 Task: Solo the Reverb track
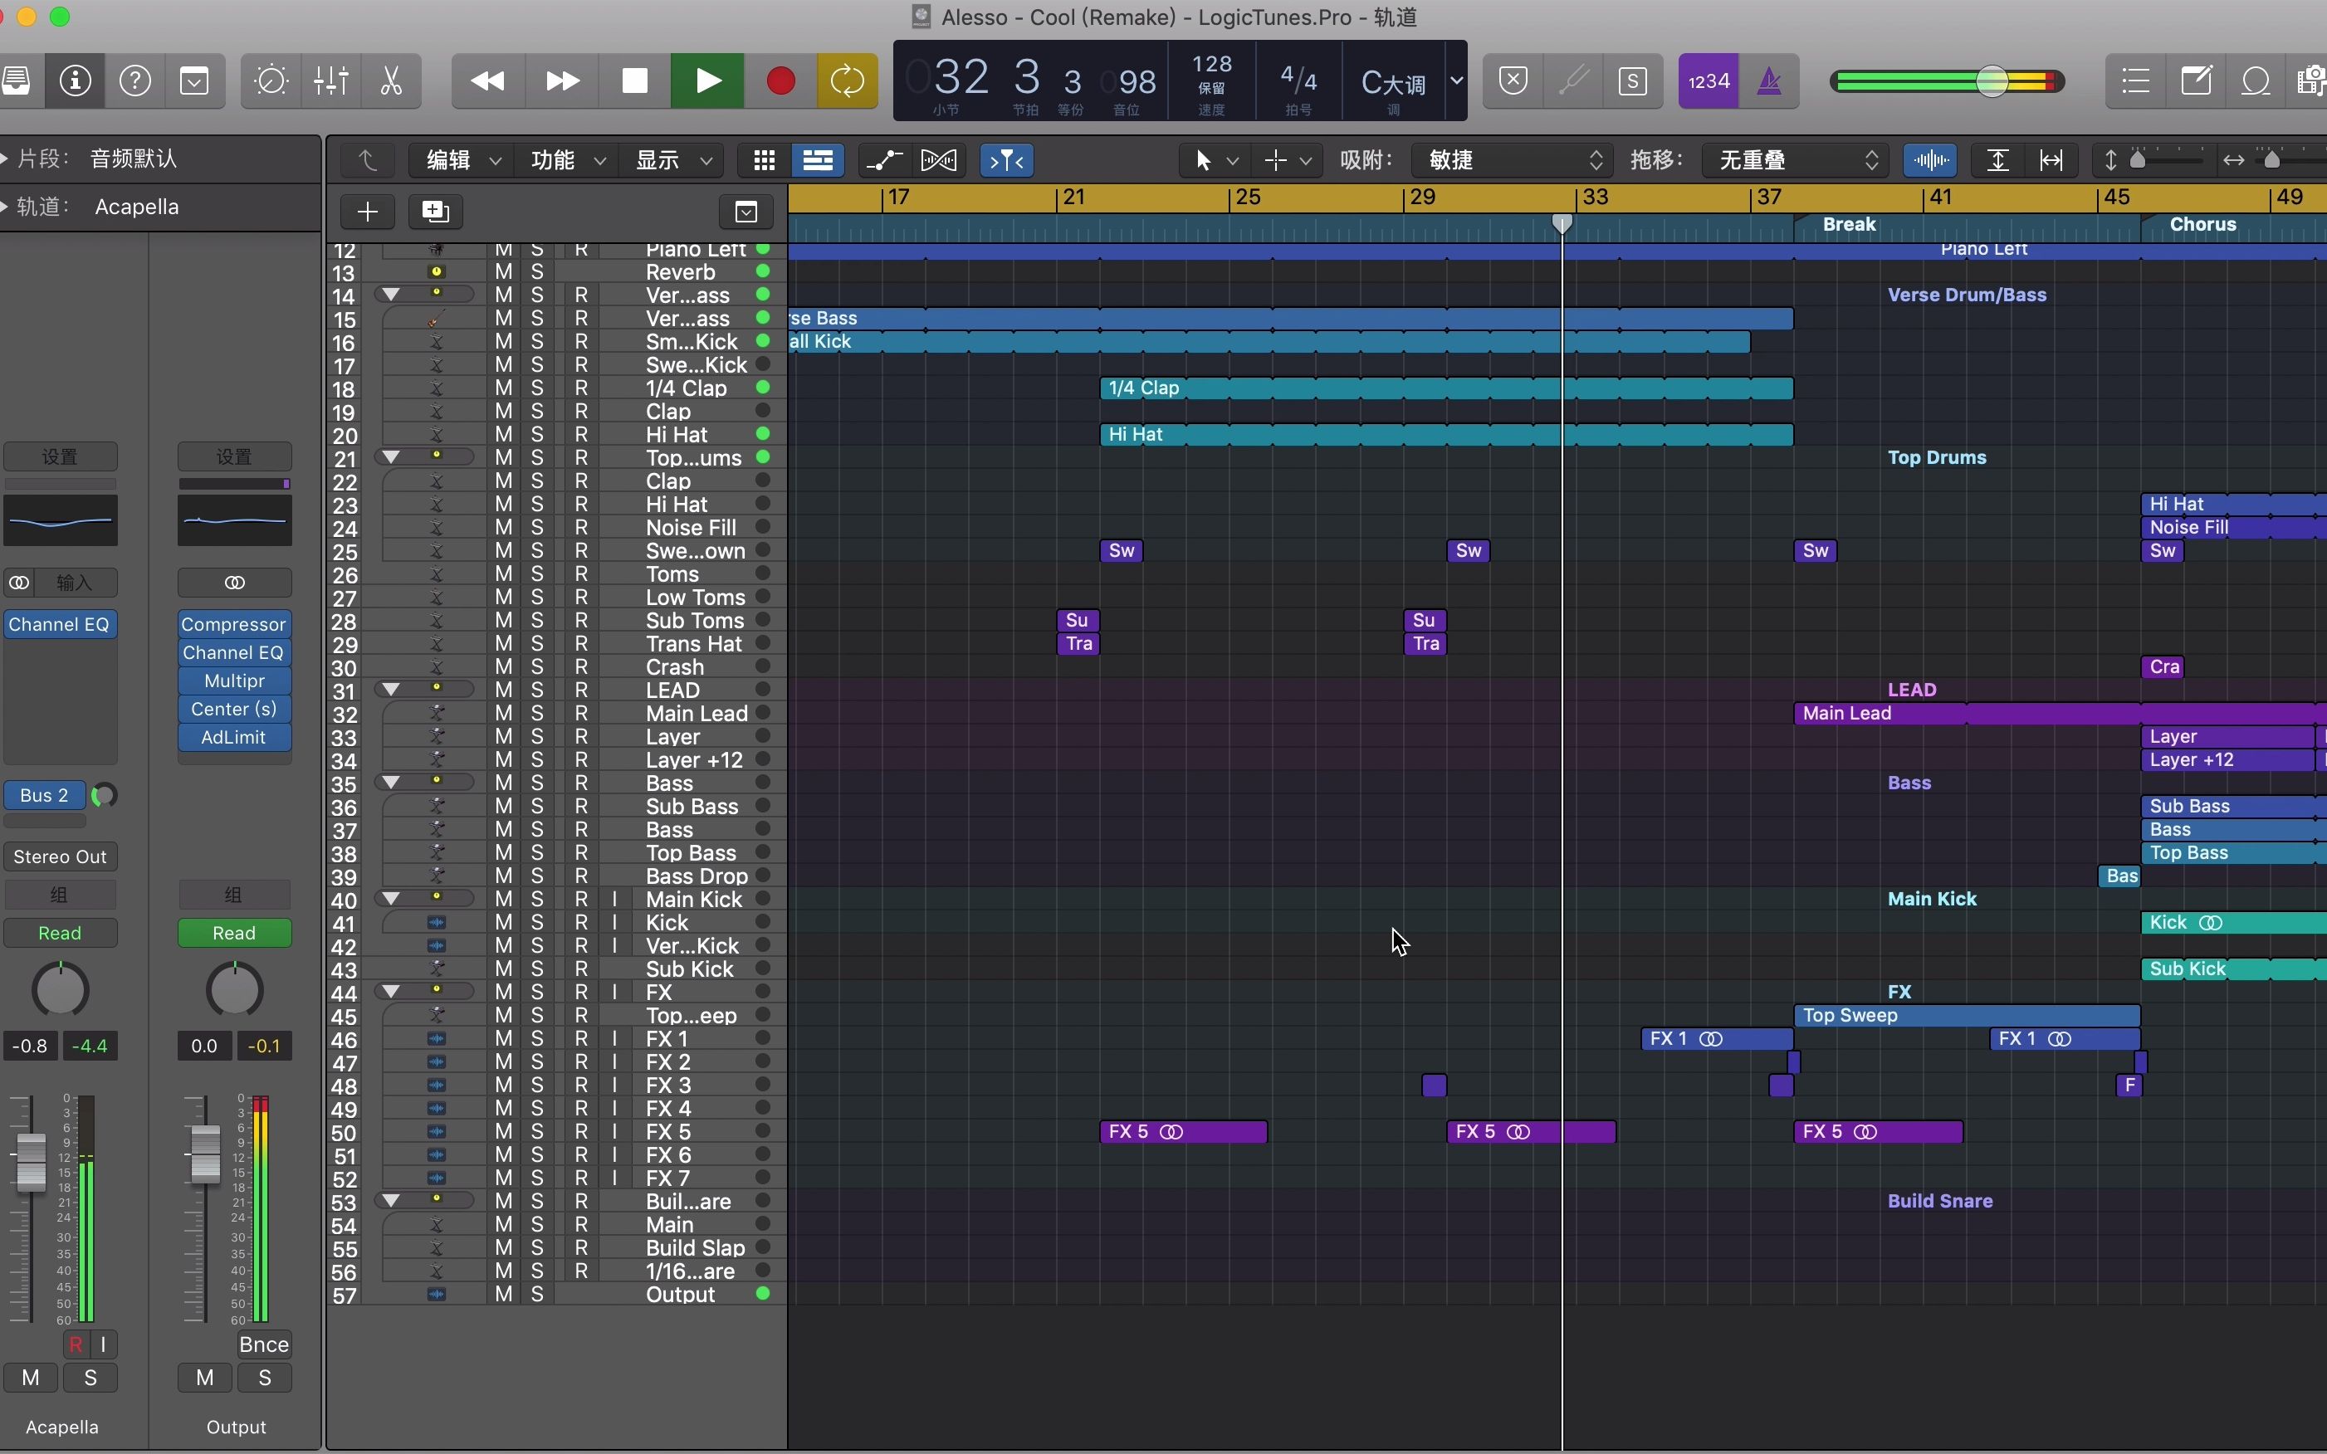(x=537, y=272)
